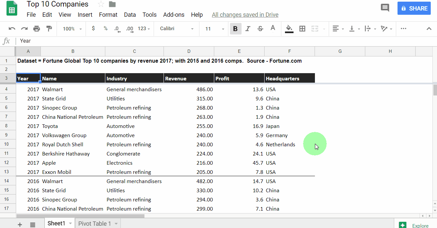The image size is (437, 228).
Task: Open the text color picker
Action: [x=273, y=29]
